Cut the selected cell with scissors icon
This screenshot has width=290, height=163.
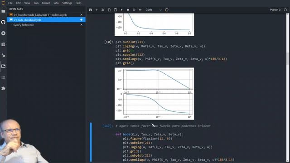[103, 10]
